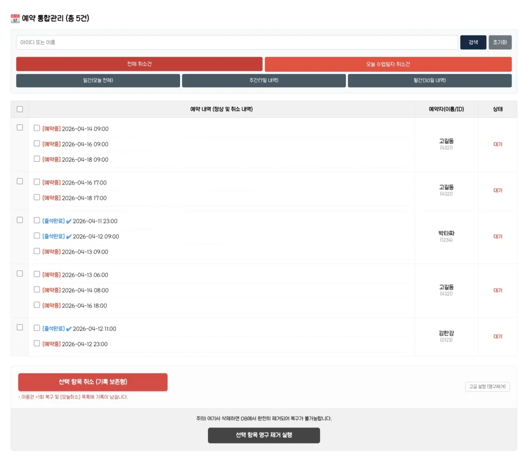Screen dimensions: 528x460
Task: Click the 상태 column header
Action: point(498,109)
